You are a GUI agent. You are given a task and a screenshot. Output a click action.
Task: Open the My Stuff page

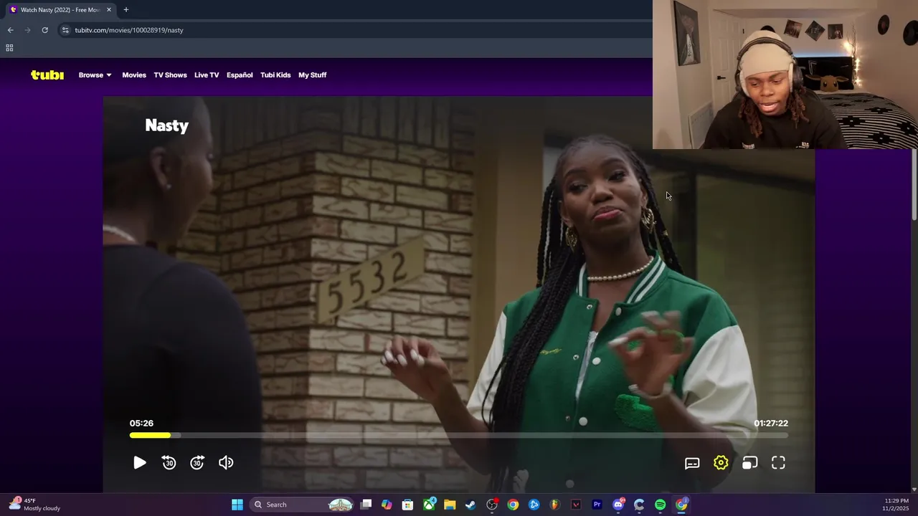(x=312, y=75)
